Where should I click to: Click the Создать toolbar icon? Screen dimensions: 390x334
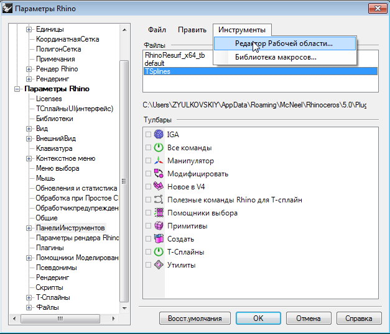tap(159, 239)
